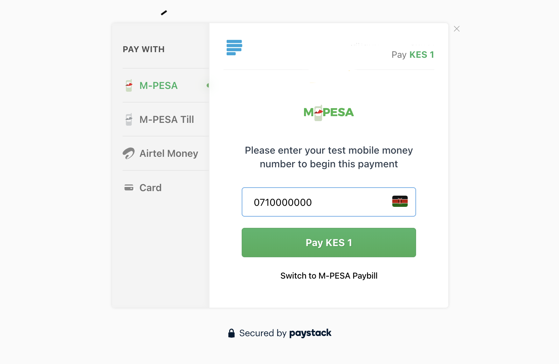This screenshot has height=364, width=559.
Task: Click the Kenya flag in the phone field
Action: click(400, 202)
